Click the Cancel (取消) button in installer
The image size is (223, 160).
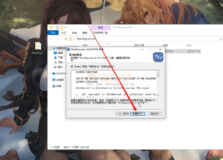(155, 114)
